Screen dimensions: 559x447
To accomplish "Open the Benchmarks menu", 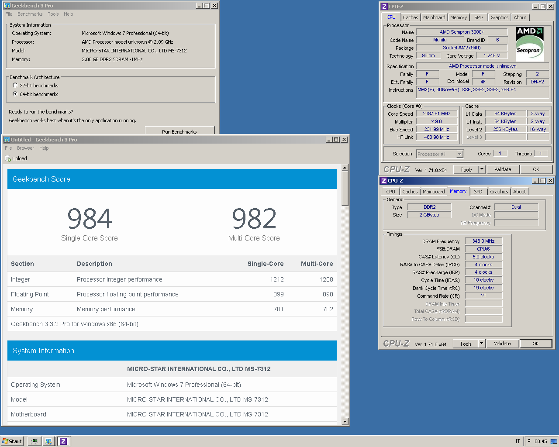I will click(30, 14).
